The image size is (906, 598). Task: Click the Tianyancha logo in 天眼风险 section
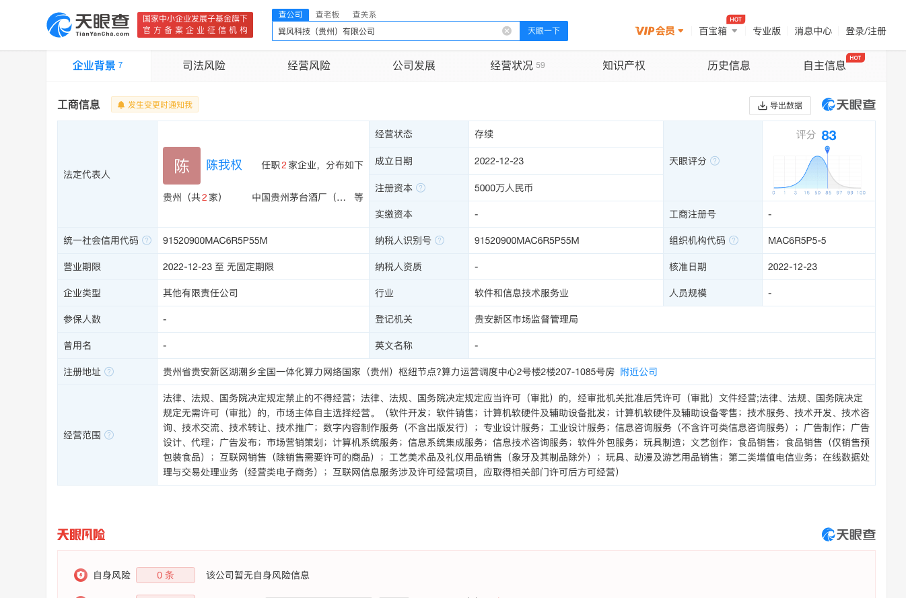click(849, 535)
